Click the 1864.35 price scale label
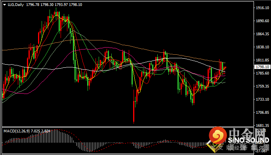 262,34
